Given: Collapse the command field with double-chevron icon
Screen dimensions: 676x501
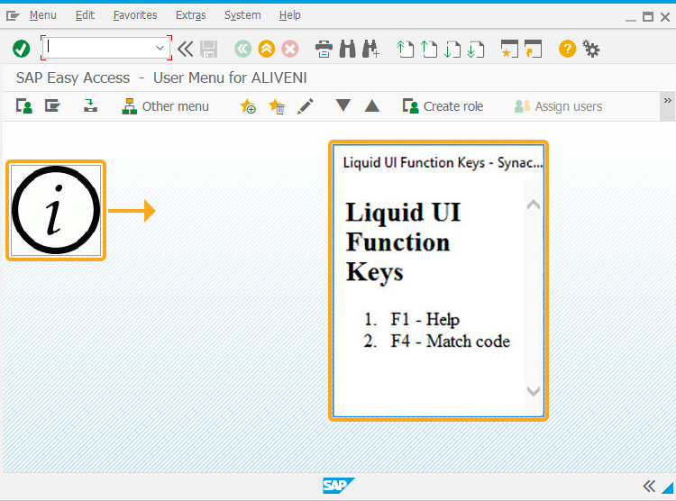Looking at the screenshot, I should 186,49.
